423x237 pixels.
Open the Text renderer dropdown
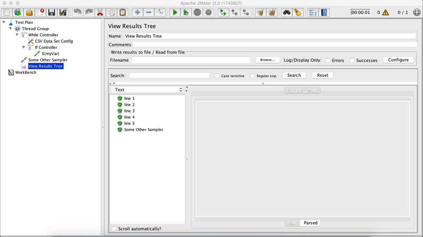(x=148, y=90)
